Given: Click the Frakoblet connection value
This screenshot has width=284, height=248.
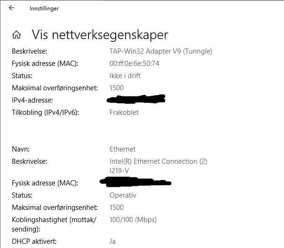Looking at the screenshot, I should coord(124,112).
